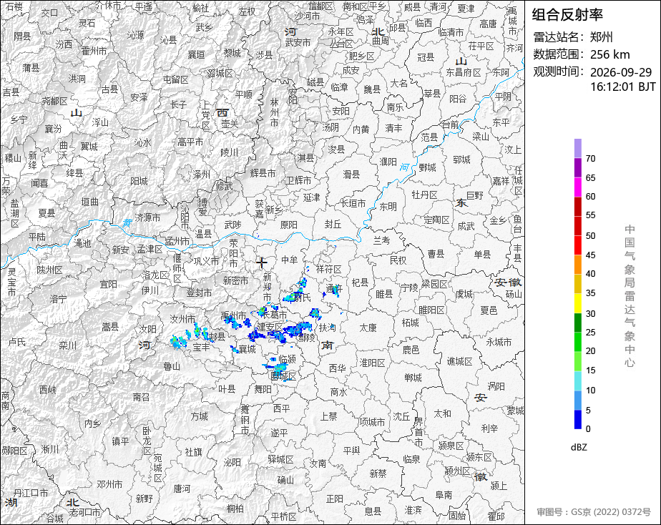Viewport: 661px width, 525px height.
Task: Click the observation time 16:12:01 BJT
Action: click(622, 87)
